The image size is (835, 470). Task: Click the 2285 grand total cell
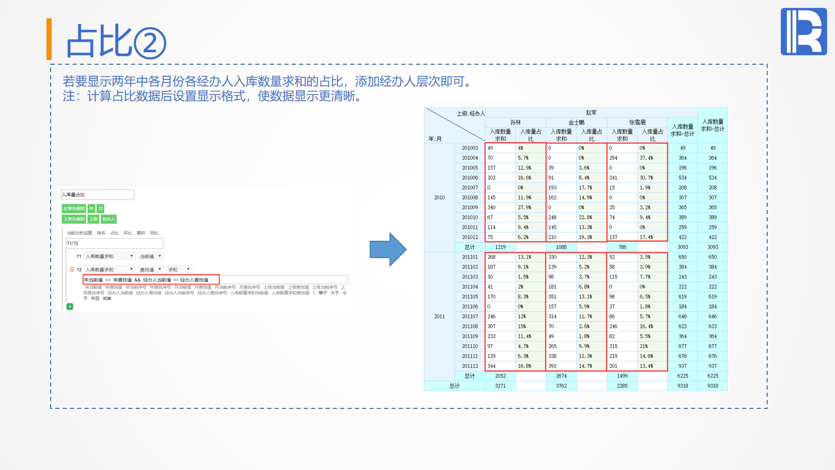[x=622, y=386]
